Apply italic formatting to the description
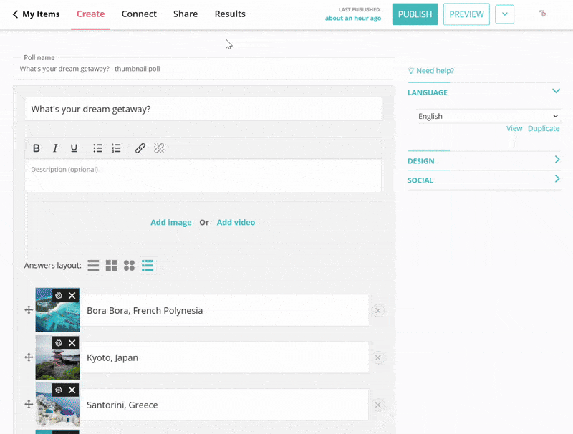 (x=55, y=148)
